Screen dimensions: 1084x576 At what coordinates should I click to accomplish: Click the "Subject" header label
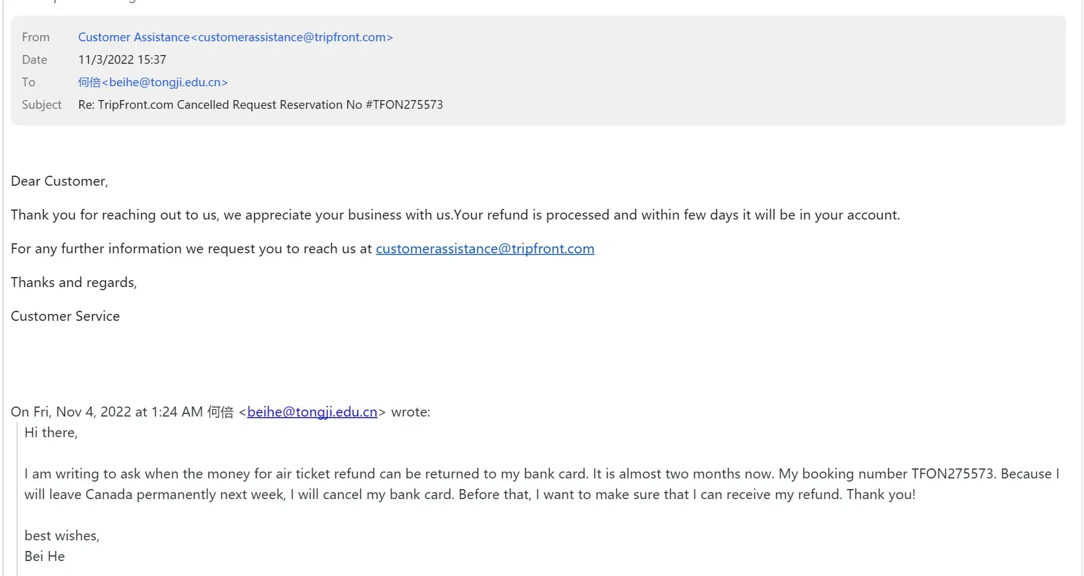(42, 105)
